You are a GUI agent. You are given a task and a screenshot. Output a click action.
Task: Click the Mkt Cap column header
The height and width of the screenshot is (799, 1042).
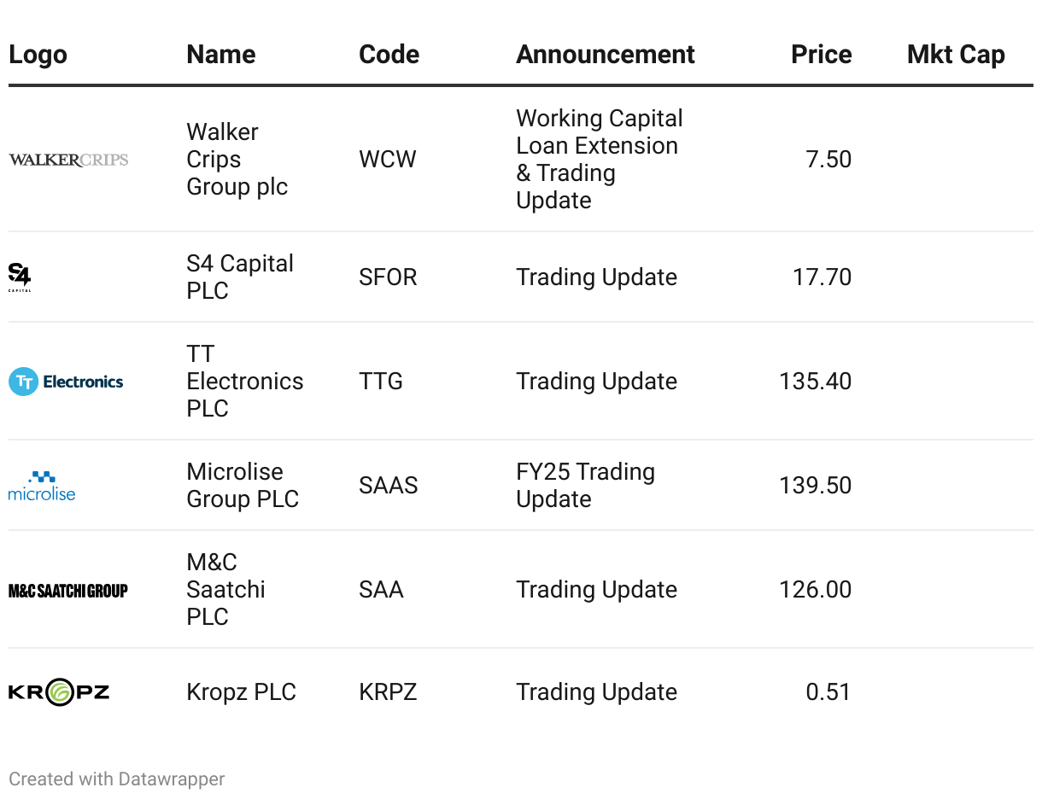[x=956, y=55]
